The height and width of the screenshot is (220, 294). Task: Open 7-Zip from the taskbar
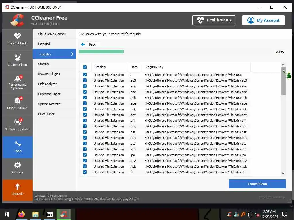pyautogui.click(x=49, y=214)
